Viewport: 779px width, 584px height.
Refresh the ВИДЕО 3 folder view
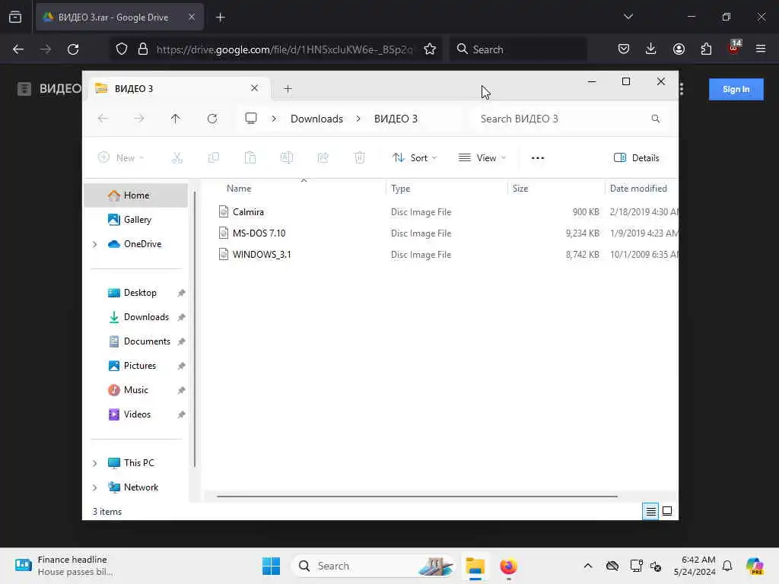[x=212, y=119]
